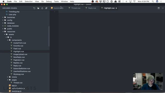Click the webcam video overlay thumbnail

click(148, 81)
